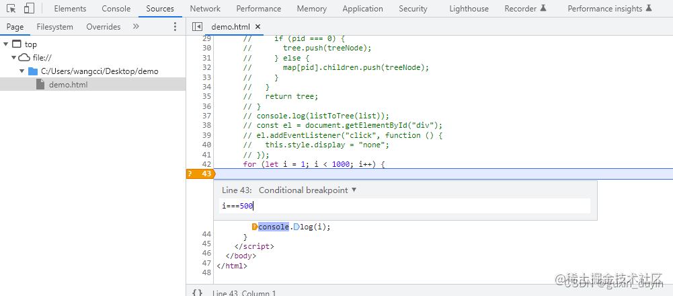Click the conditional breakpoint marker on line 43
The height and width of the screenshot is (296, 673).
[200, 174]
